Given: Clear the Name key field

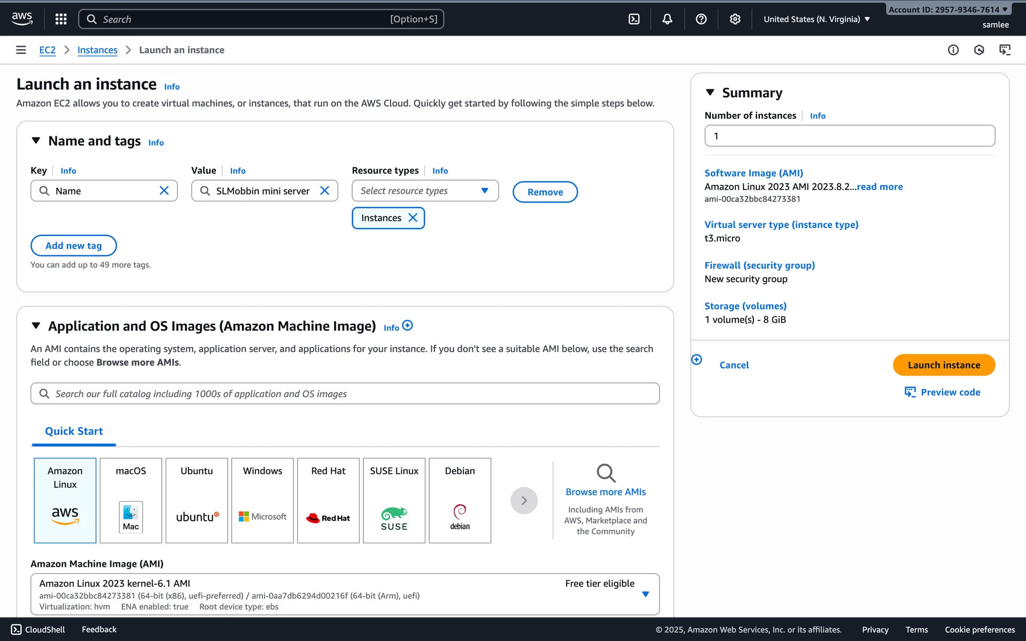Looking at the screenshot, I should [x=164, y=191].
